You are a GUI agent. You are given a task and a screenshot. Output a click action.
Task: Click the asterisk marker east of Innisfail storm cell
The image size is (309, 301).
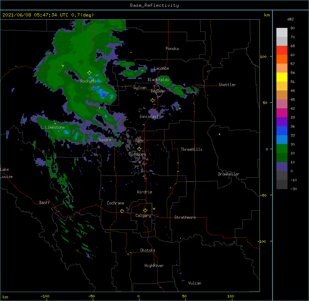[x=180, y=109]
